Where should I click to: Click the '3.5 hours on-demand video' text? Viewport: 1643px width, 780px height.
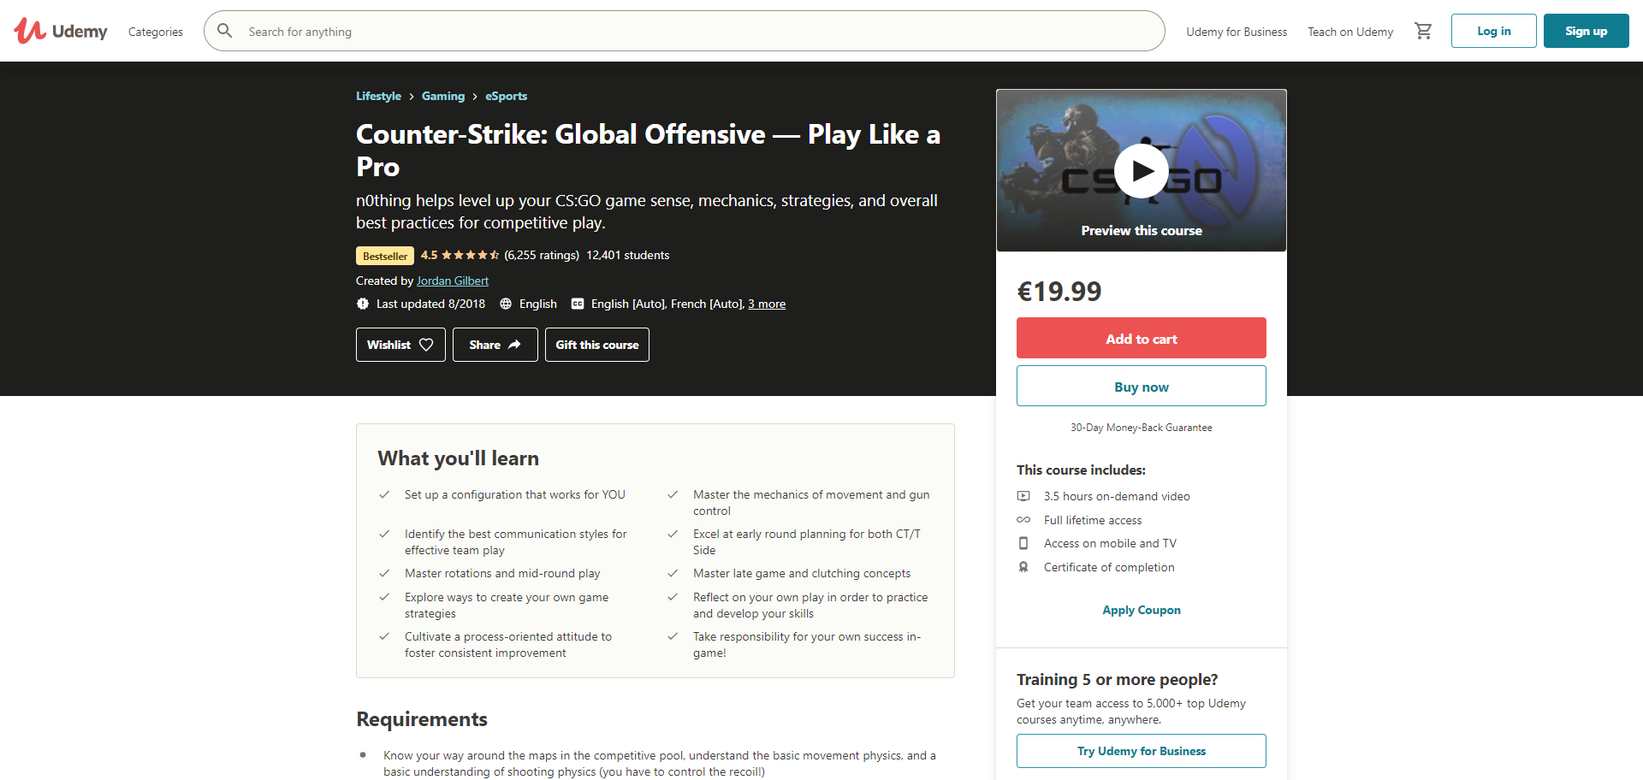pyautogui.click(x=1117, y=496)
